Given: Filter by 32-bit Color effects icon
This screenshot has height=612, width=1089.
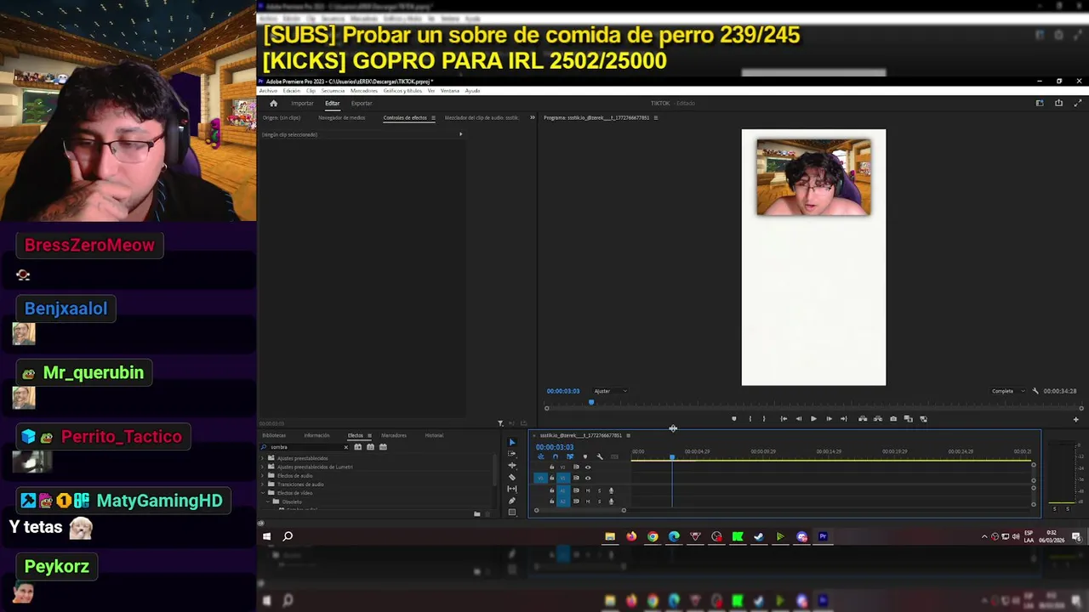Looking at the screenshot, I should [x=370, y=447].
